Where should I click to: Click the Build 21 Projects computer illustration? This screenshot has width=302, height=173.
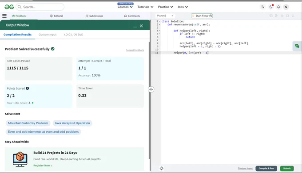coord(20,159)
